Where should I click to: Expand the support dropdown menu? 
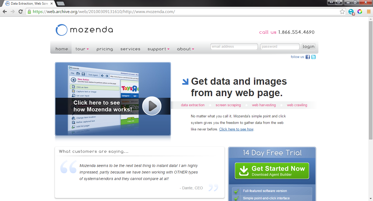158,49
